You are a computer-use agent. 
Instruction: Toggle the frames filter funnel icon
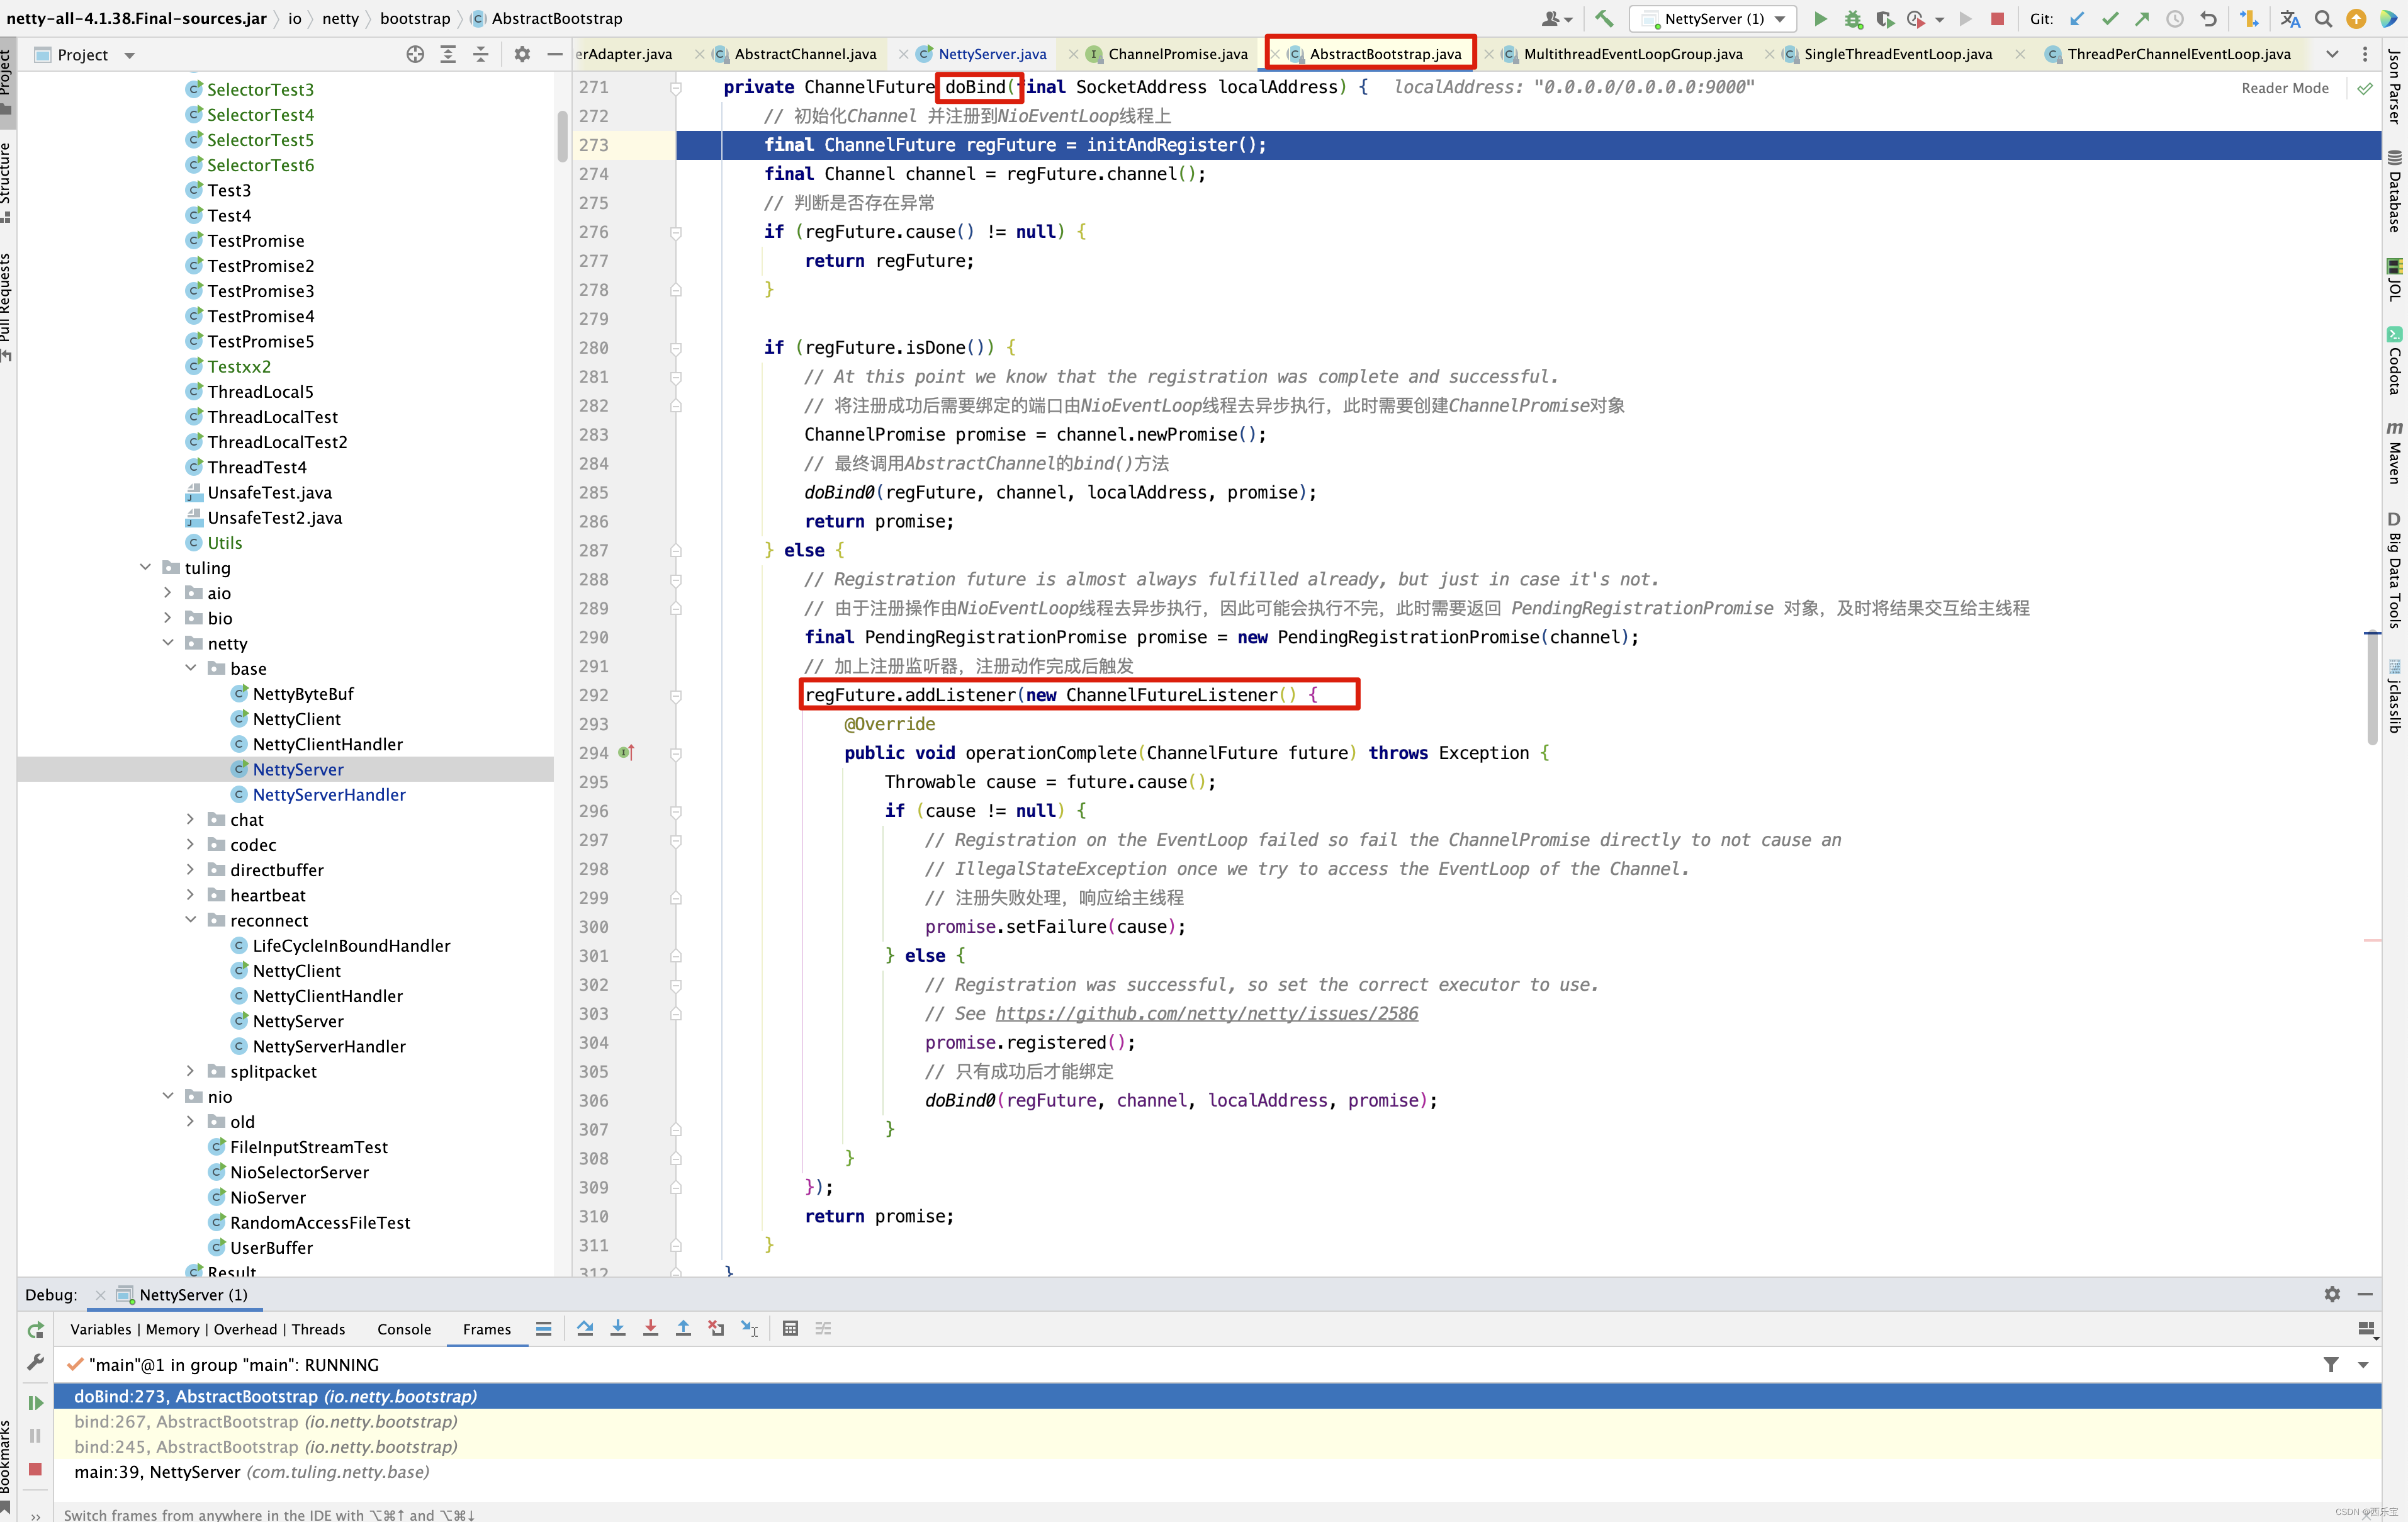2331,1364
